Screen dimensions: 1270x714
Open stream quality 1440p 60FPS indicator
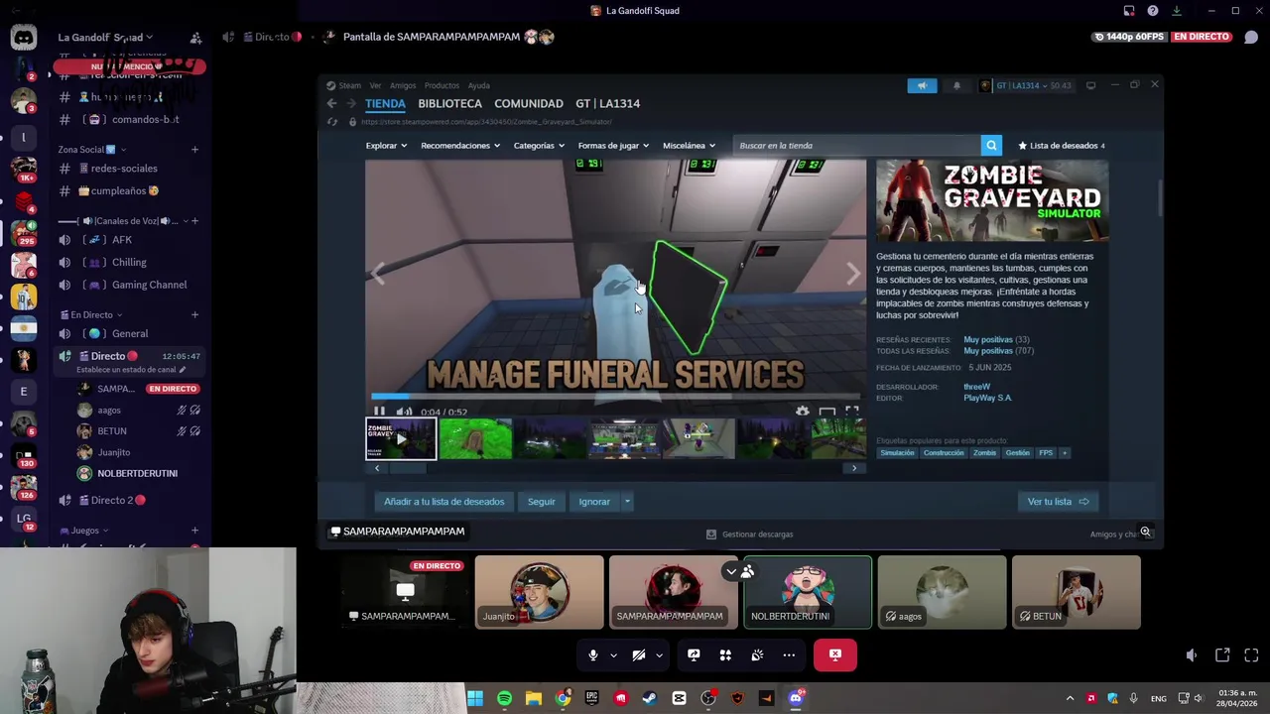coord(1129,37)
